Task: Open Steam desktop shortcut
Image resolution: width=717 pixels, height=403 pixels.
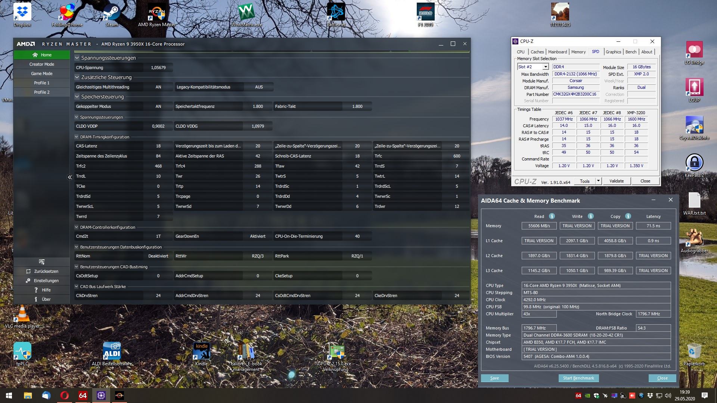Action: [112, 15]
